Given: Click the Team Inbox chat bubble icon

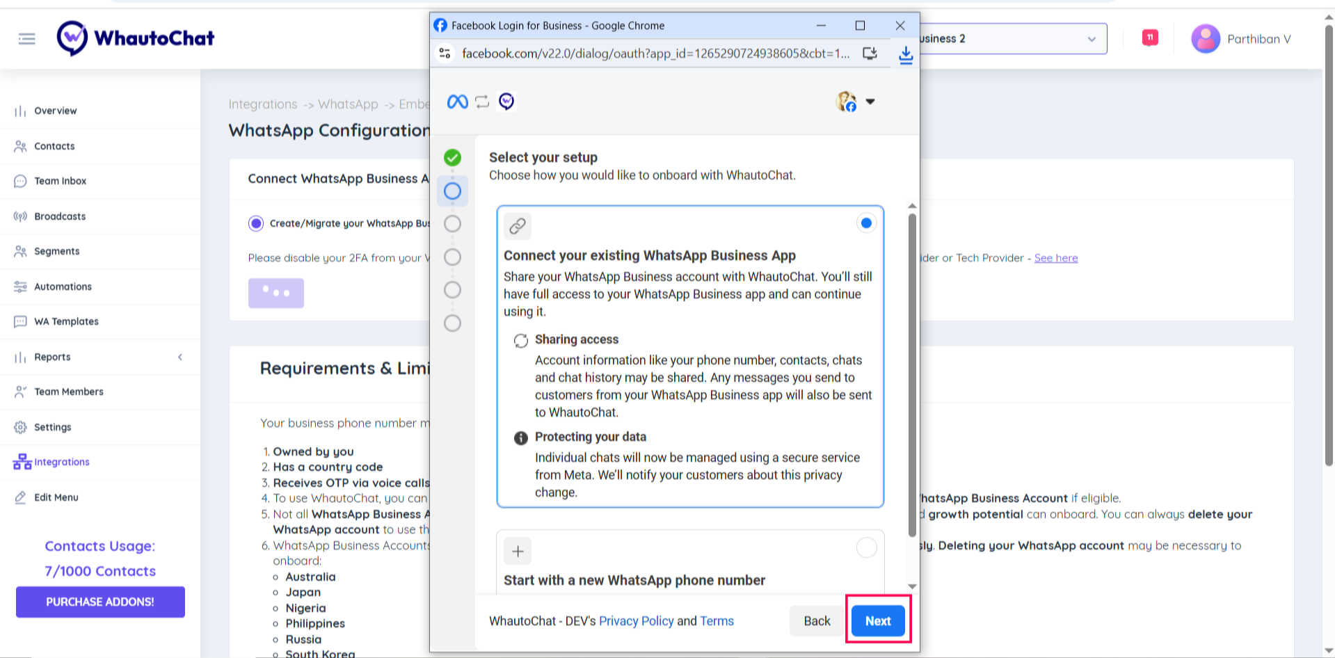Looking at the screenshot, I should click(20, 181).
